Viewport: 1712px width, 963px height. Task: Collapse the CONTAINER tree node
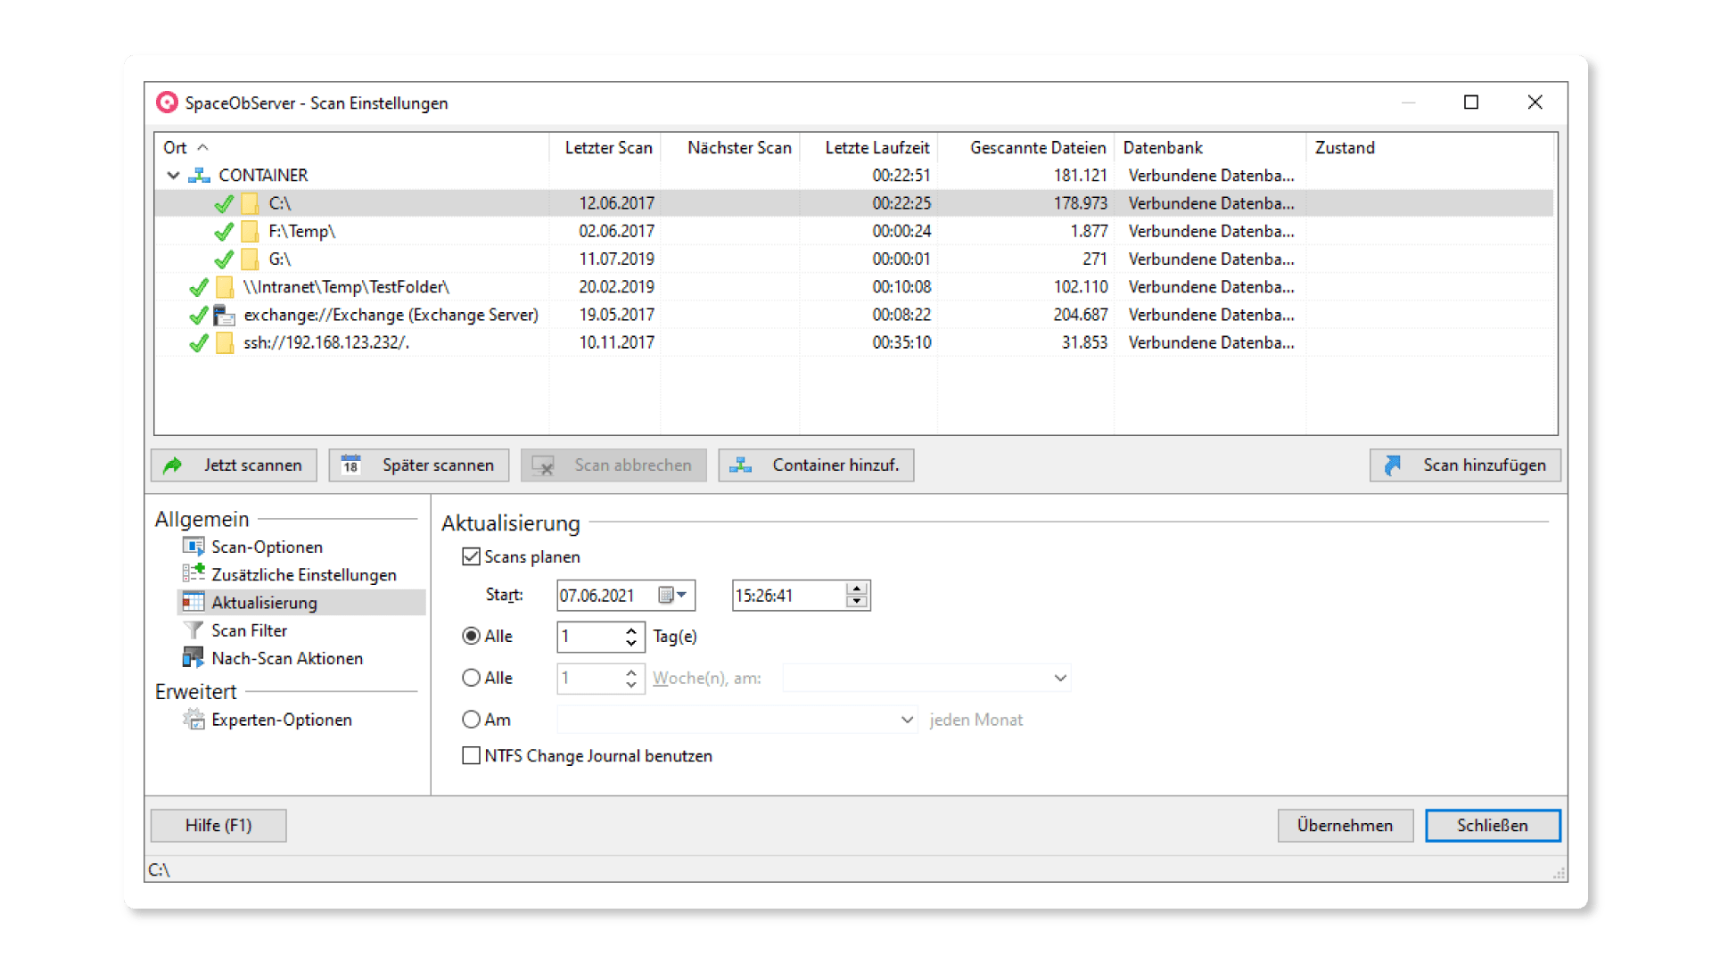(173, 176)
